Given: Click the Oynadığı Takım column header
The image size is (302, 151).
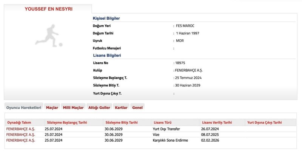Looking at the screenshot, I should click(x=19, y=123).
